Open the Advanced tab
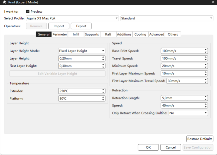Viewport: 217px width, 155px height. (157, 34)
